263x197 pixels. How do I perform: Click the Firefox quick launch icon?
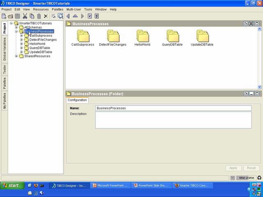[36, 186]
